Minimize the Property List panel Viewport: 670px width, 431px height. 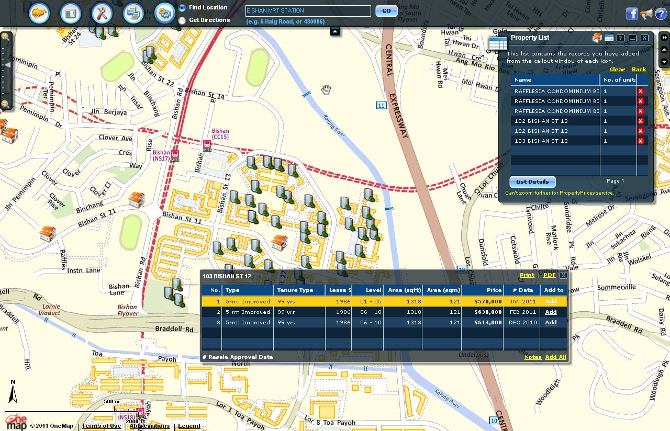tap(632, 38)
